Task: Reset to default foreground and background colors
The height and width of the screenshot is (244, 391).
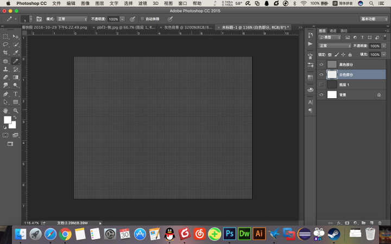Action: (x=5, y=127)
